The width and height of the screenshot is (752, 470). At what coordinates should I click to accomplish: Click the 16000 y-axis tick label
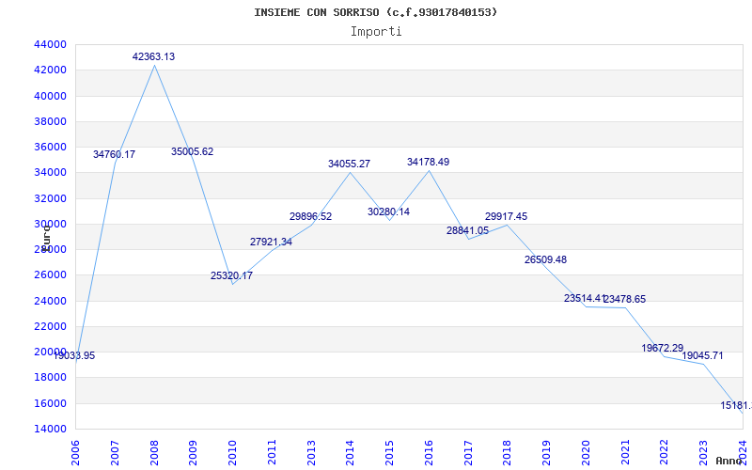pos(50,403)
